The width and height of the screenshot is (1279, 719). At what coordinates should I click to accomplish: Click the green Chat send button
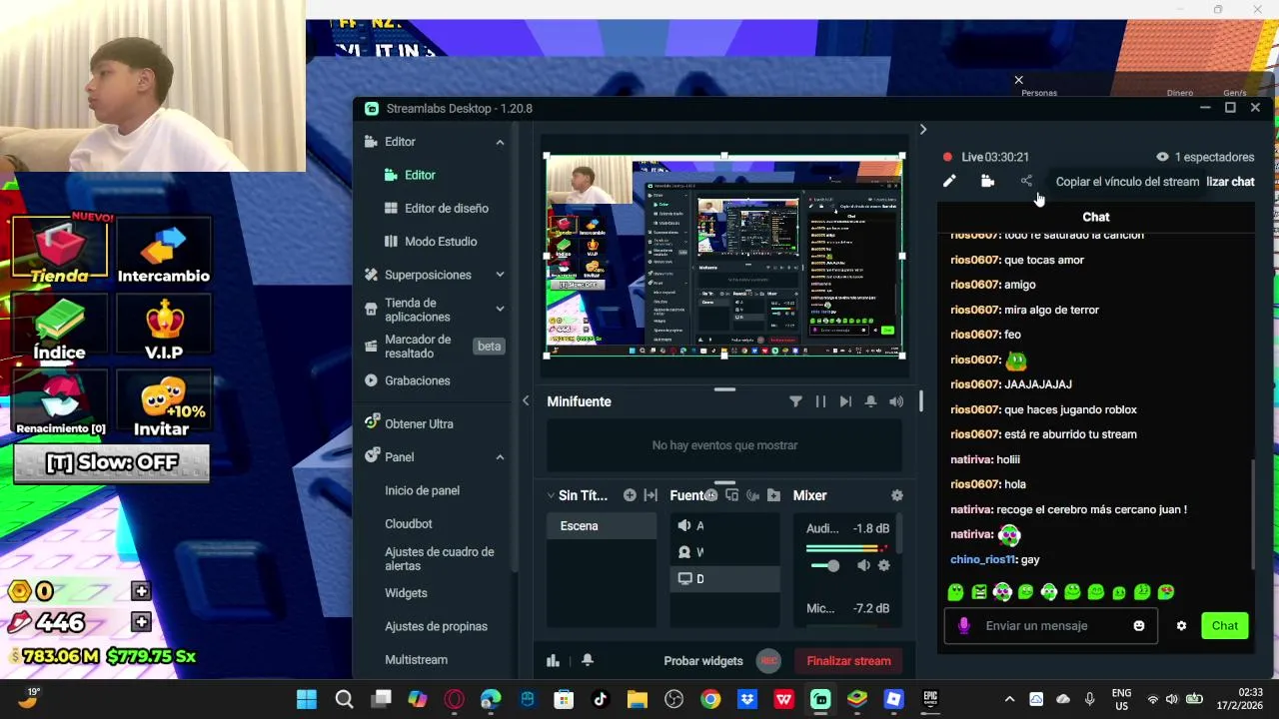pyautogui.click(x=1224, y=626)
